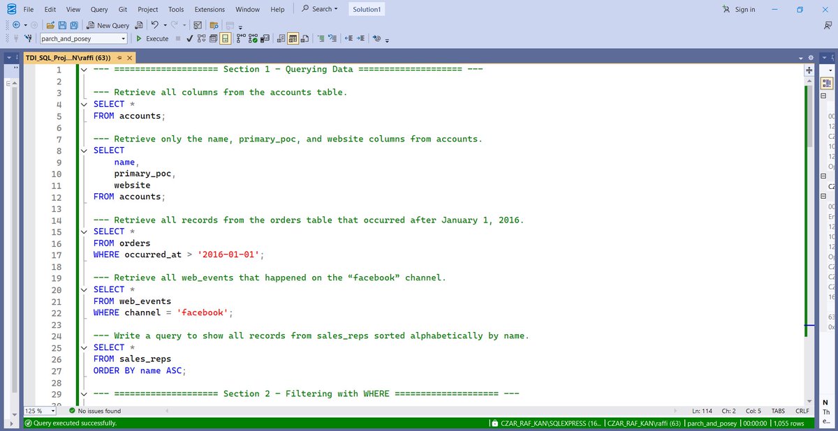This screenshot has width=838, height=431.
Task: Click the checkbox-style properties icon in top toolbar
Action: [198, 25]
